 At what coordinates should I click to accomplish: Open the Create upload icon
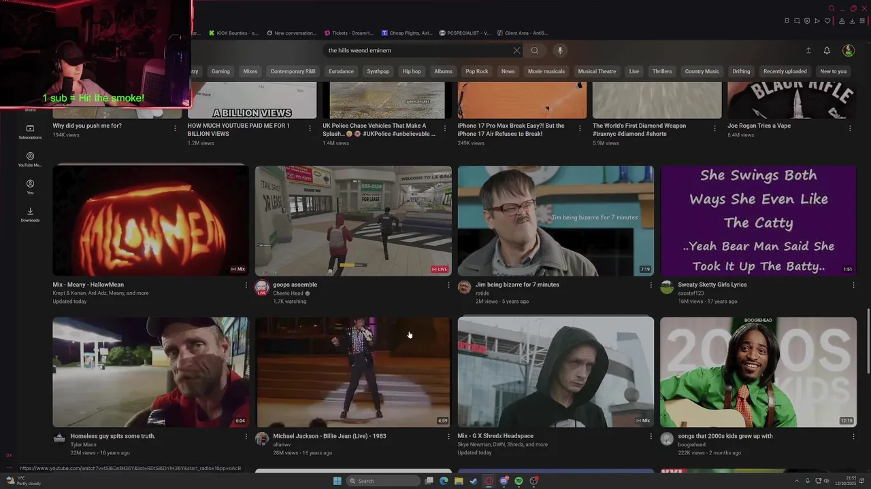(x=808, y=50)
